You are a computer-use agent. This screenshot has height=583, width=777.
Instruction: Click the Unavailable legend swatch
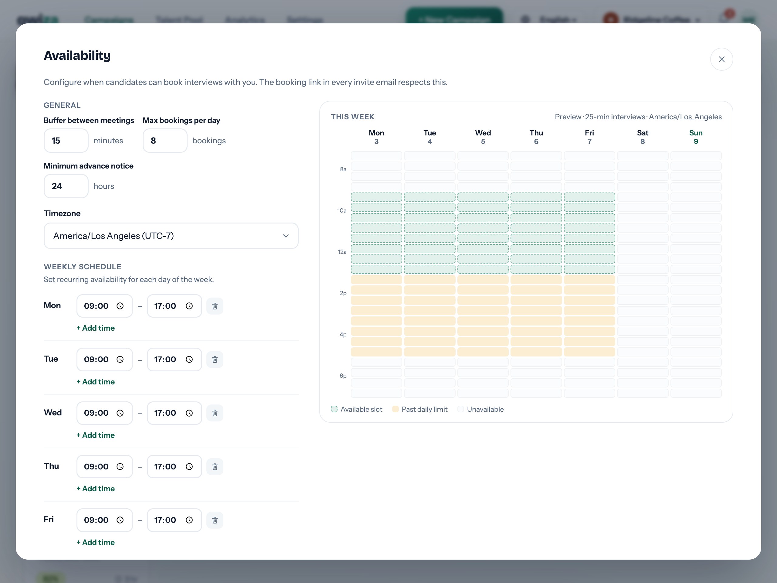[460, 409]
